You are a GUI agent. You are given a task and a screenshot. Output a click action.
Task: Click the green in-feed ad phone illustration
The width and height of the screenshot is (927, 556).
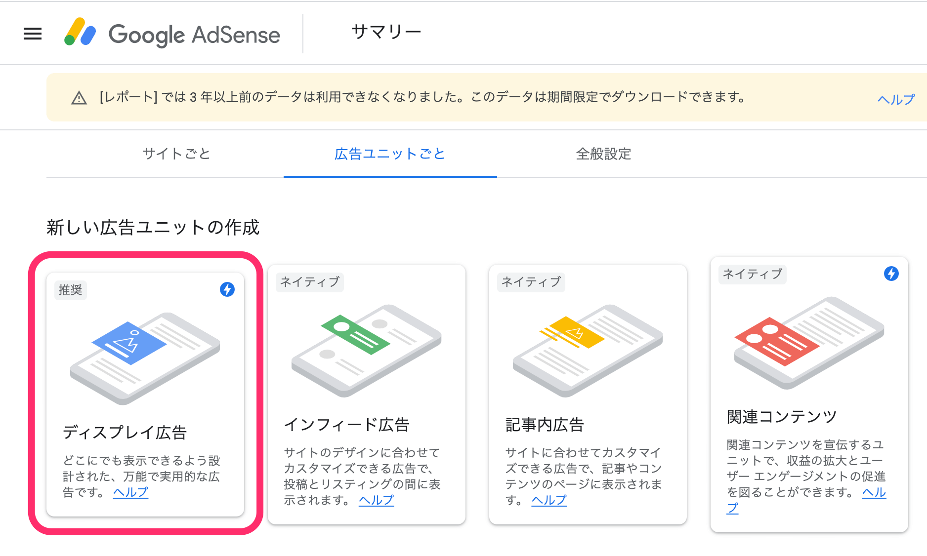point(366,350)
